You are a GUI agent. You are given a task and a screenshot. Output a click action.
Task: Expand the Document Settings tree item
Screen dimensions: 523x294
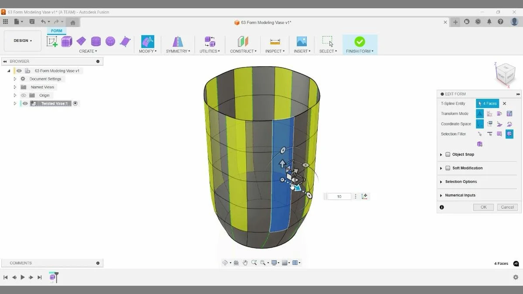(14, 78)
